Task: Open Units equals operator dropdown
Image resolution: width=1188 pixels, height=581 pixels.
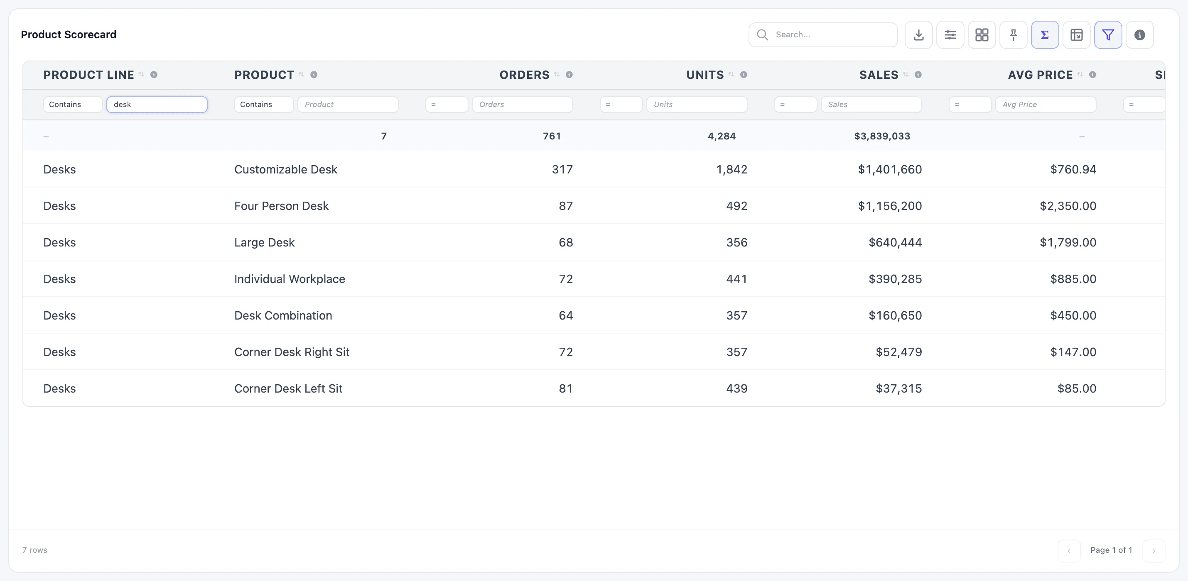Action: coord(621,105)
